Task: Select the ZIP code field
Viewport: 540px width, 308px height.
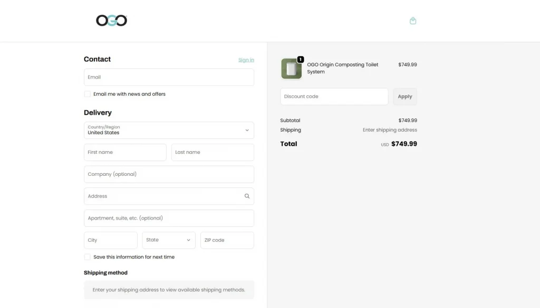Action: click(x=227, y=240)
